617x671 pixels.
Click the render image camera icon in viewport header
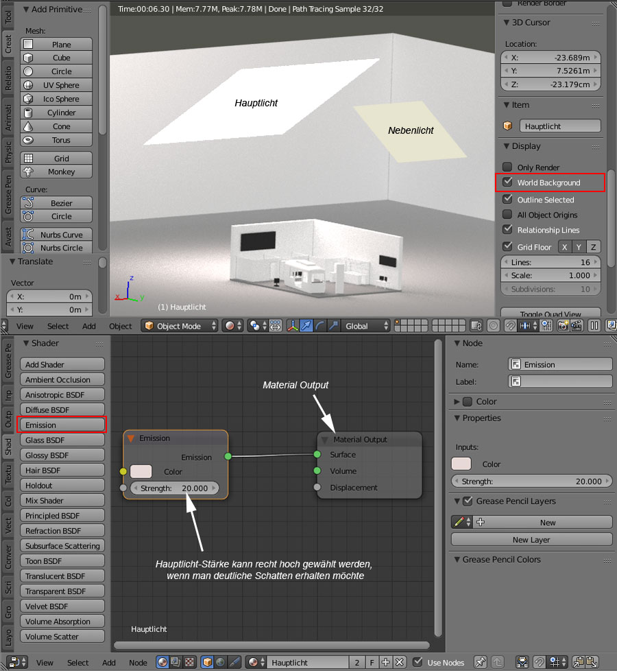(562, 326)
